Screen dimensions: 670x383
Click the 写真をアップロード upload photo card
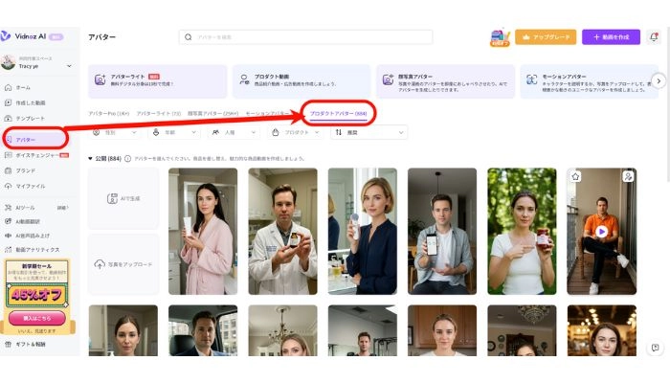click(123, 264)
